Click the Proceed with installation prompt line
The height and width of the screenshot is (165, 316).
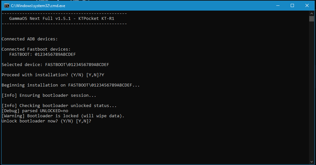coord(53,75)
